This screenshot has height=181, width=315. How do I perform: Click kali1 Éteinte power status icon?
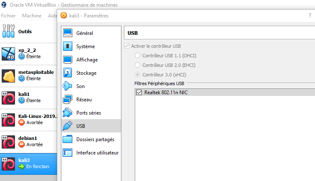(22, 100)
